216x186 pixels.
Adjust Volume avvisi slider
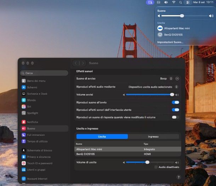pos(150,94)
